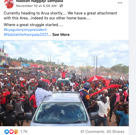Click the silver car in the photo
This screenshot has width=136, height=135.
tap(61, 109)
